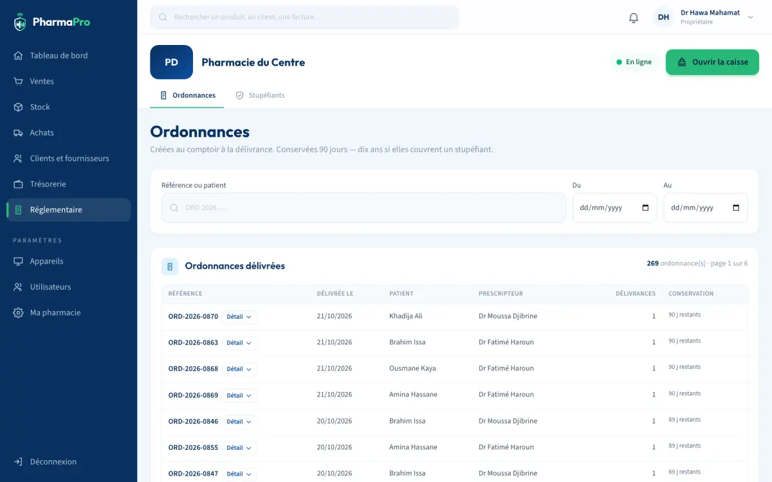This screenshot has height=482, width=772.
Task: Focus the Référence ou patient search field
Action: pyautogui.click(x=363, y=208)
